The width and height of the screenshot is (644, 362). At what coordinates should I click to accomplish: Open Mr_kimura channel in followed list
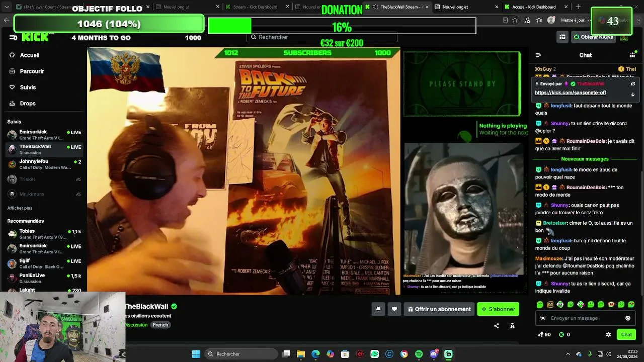click(44, 194)
